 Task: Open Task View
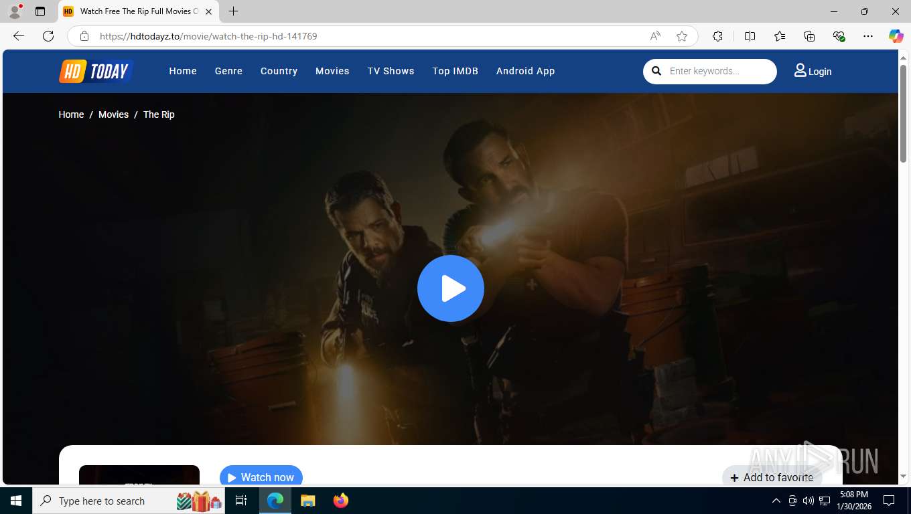(x=241, y=501)
